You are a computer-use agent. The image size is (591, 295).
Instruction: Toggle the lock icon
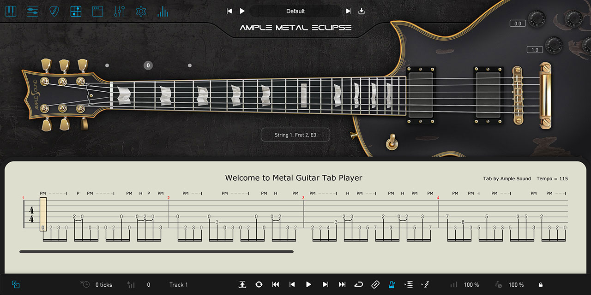point(541,285)
